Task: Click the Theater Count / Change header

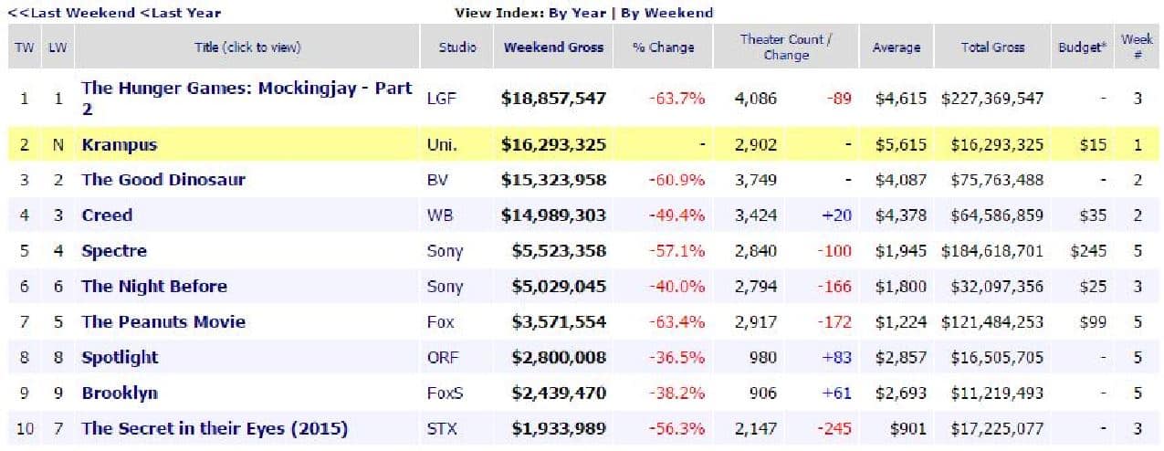Action: (785, 47)
